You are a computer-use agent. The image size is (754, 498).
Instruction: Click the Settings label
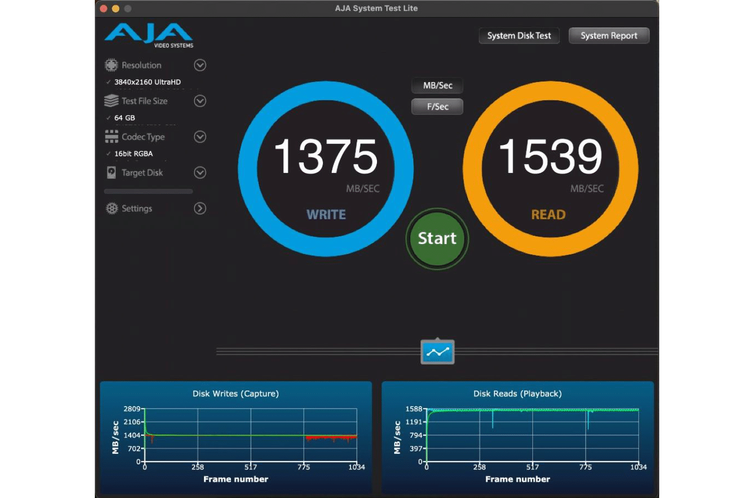click(x=137, y=208)
